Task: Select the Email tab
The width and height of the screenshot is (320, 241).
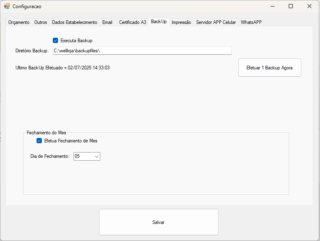Action: coord(107,22)
